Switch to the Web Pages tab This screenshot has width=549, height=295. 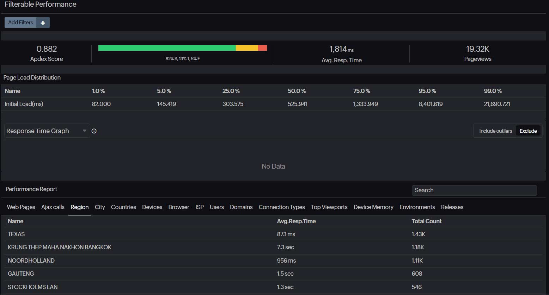21,207
